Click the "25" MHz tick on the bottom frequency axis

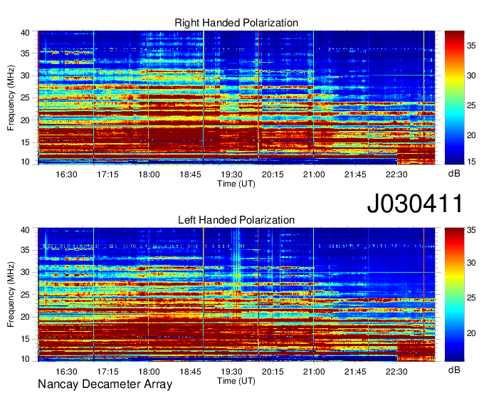click(25, 295)
